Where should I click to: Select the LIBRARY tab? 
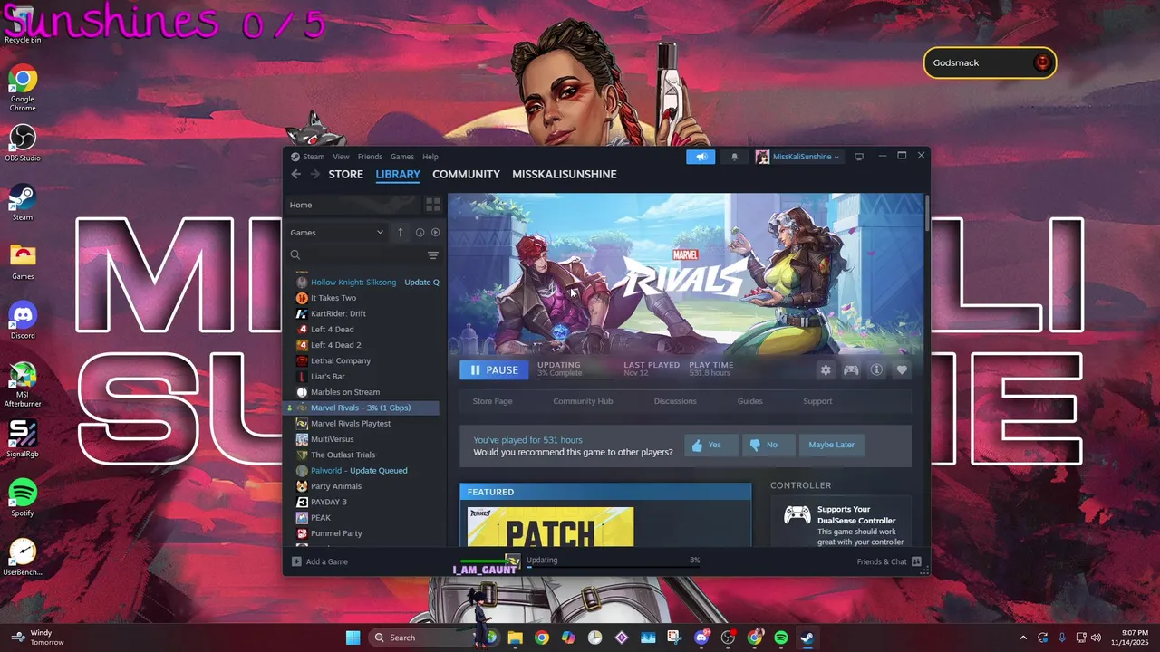pyautogui.click(x=398, y=174)
